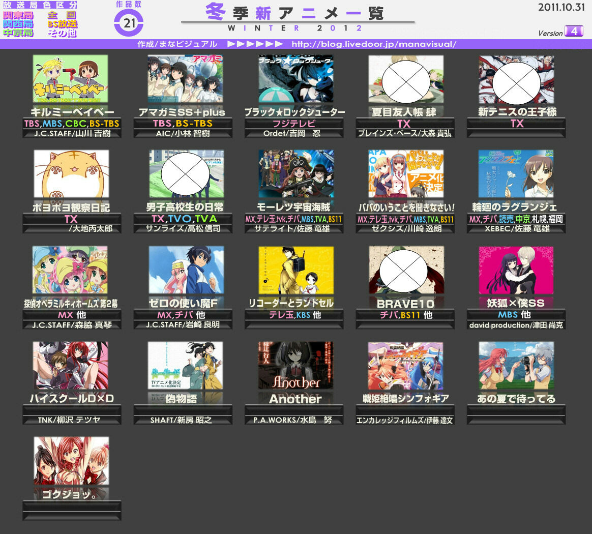Image resolution: width=592 pixels, height=534 pixels.
Task: Click the 全国 yellow legend label
Action: click(62, 15)
